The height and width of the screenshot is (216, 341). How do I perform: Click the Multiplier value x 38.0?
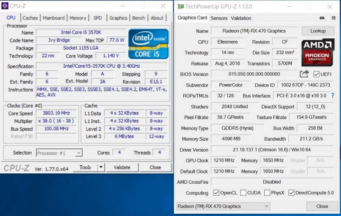[x=56, y=121]
